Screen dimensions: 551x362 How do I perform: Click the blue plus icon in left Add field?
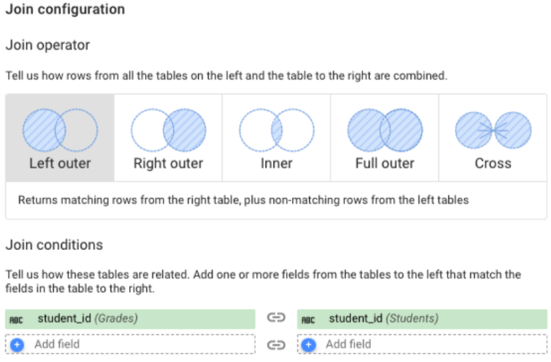17,345
